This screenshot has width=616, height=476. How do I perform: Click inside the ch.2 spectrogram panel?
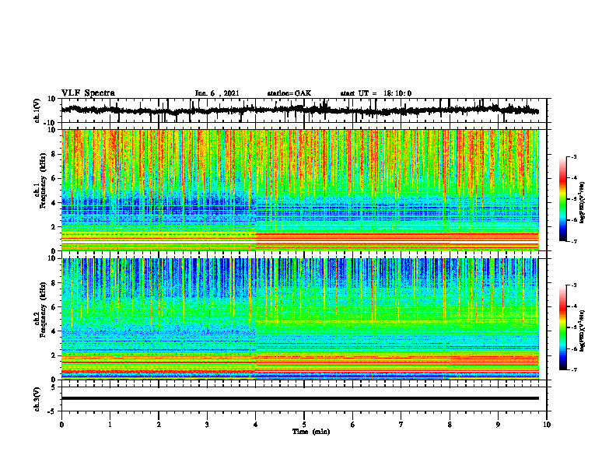tap(300, 319)
